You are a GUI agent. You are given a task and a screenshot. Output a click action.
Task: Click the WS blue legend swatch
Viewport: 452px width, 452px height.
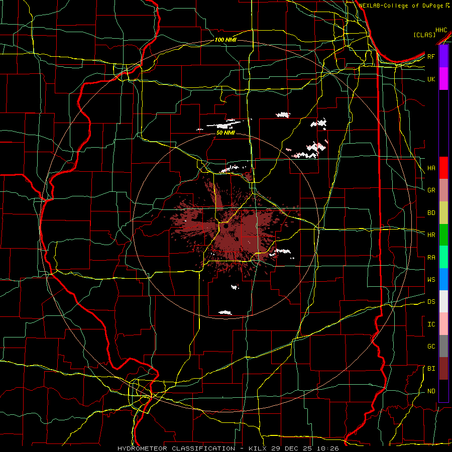(x=443, y=279)
